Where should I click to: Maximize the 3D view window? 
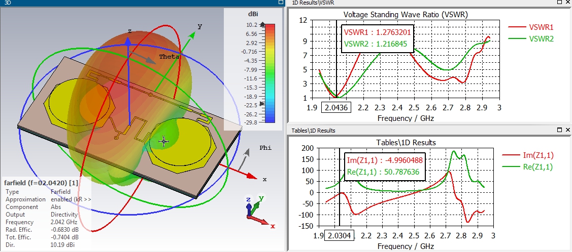[281, 2]
